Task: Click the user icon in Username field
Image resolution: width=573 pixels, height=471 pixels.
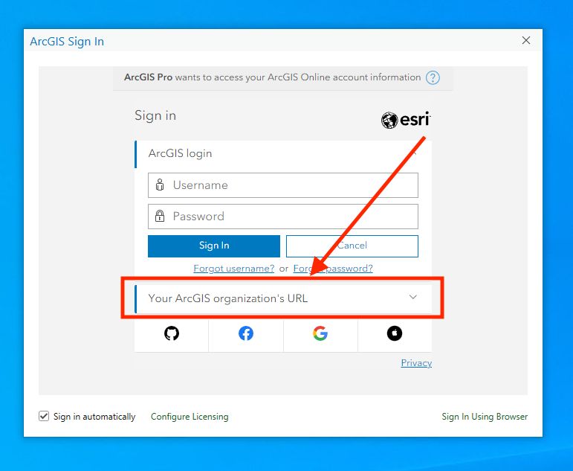Action: 160,185
